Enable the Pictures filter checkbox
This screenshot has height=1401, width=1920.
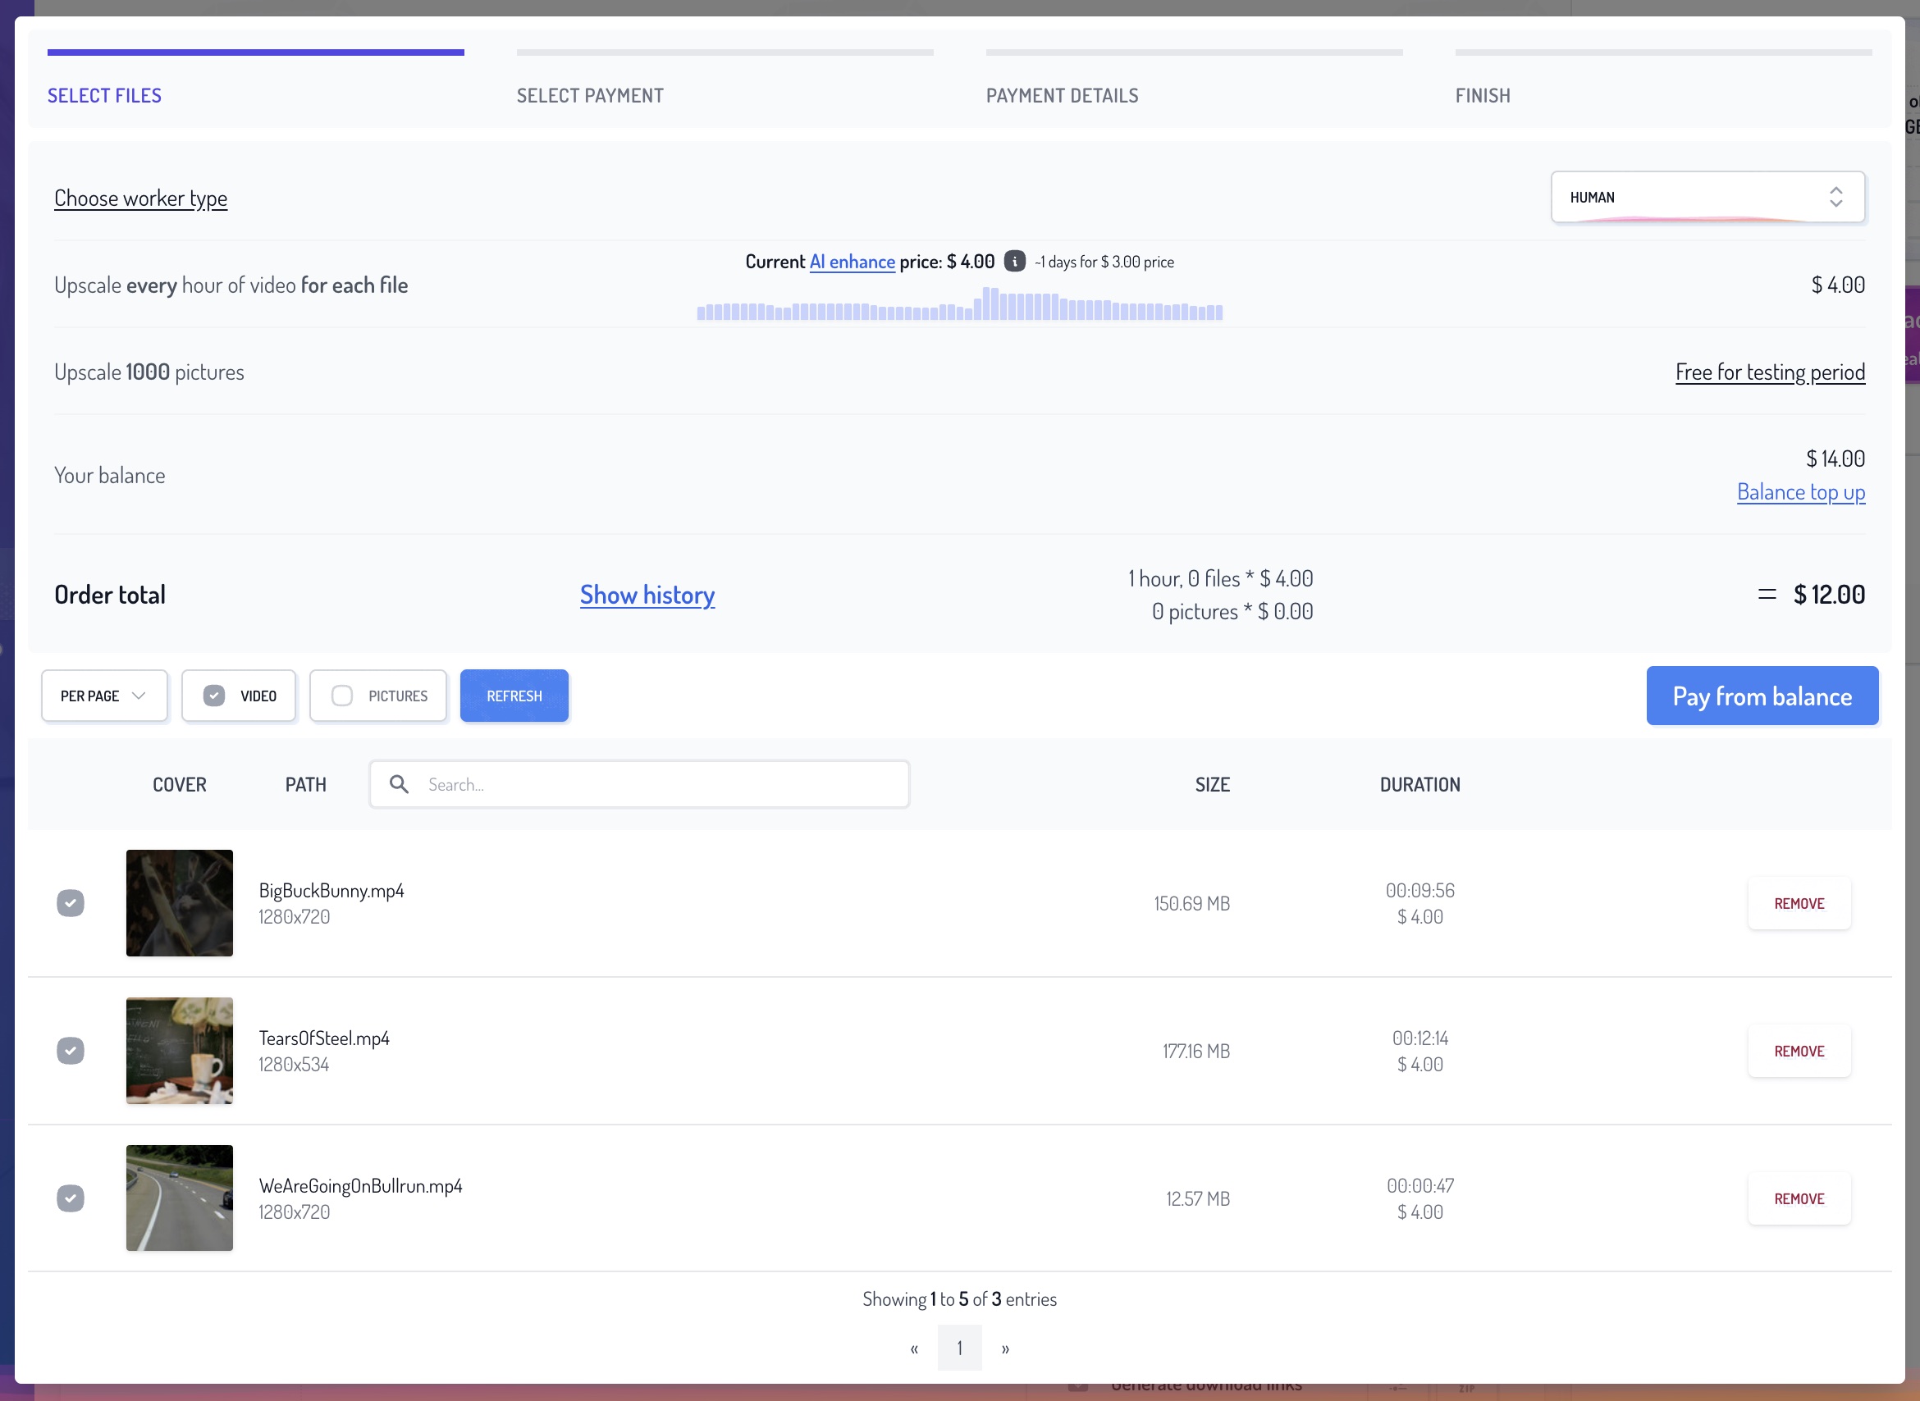pyautogui.click(x=342, y=696)
